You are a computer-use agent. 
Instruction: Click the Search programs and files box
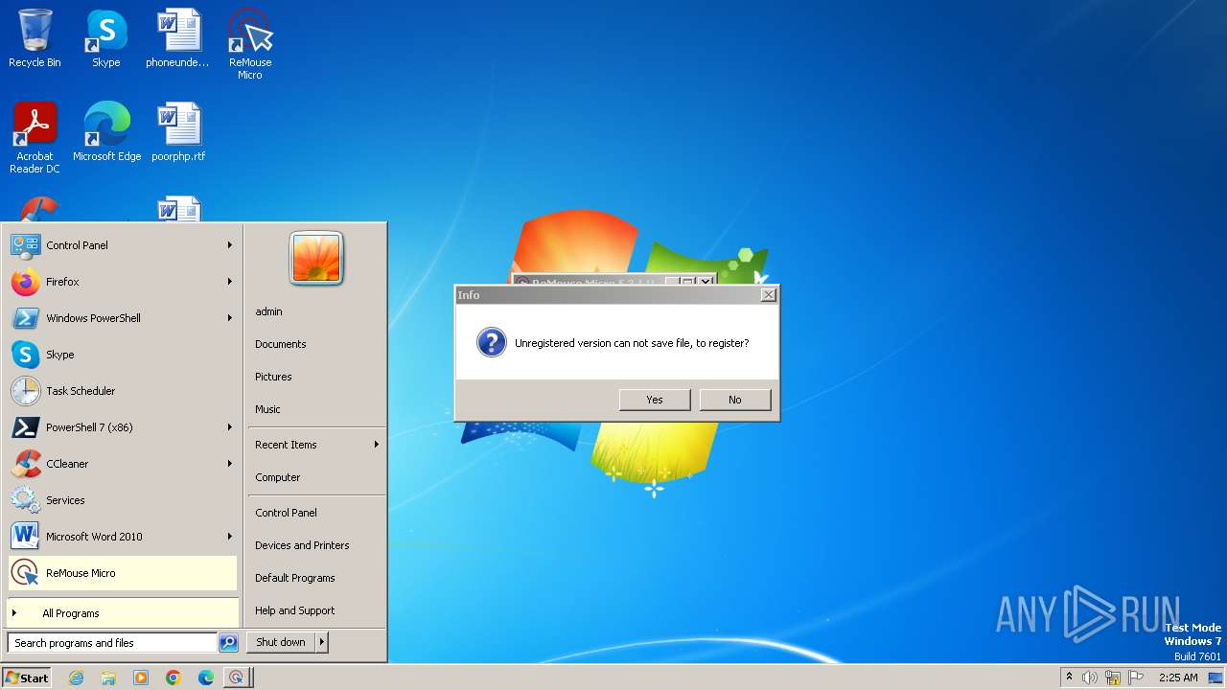[112, 643]
